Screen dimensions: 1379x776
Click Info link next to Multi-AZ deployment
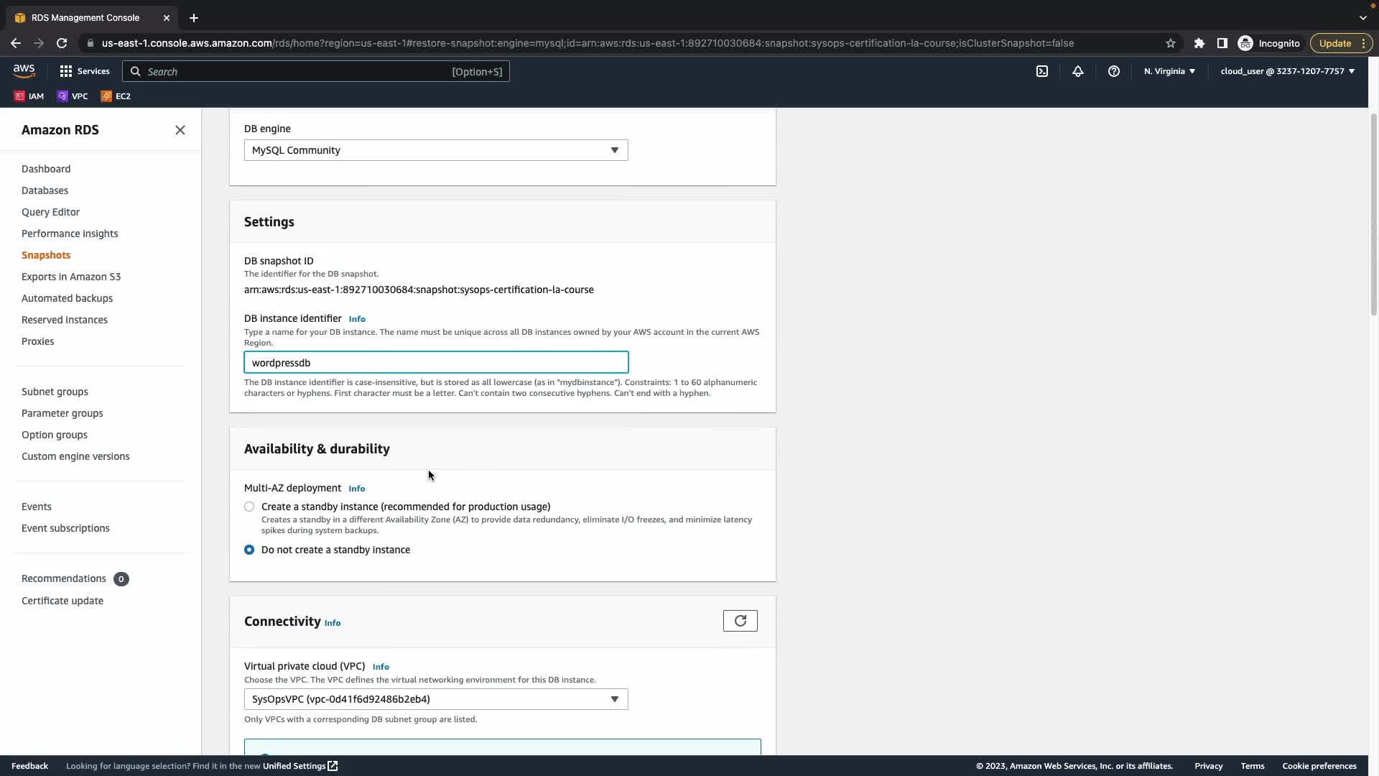tap(356, 489)
